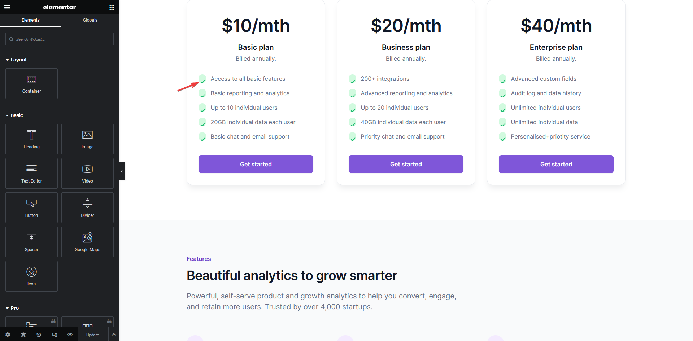Select the Divider widget

coord(87,208)
